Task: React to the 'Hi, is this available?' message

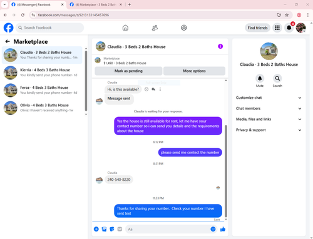Action: pos(146,89)
